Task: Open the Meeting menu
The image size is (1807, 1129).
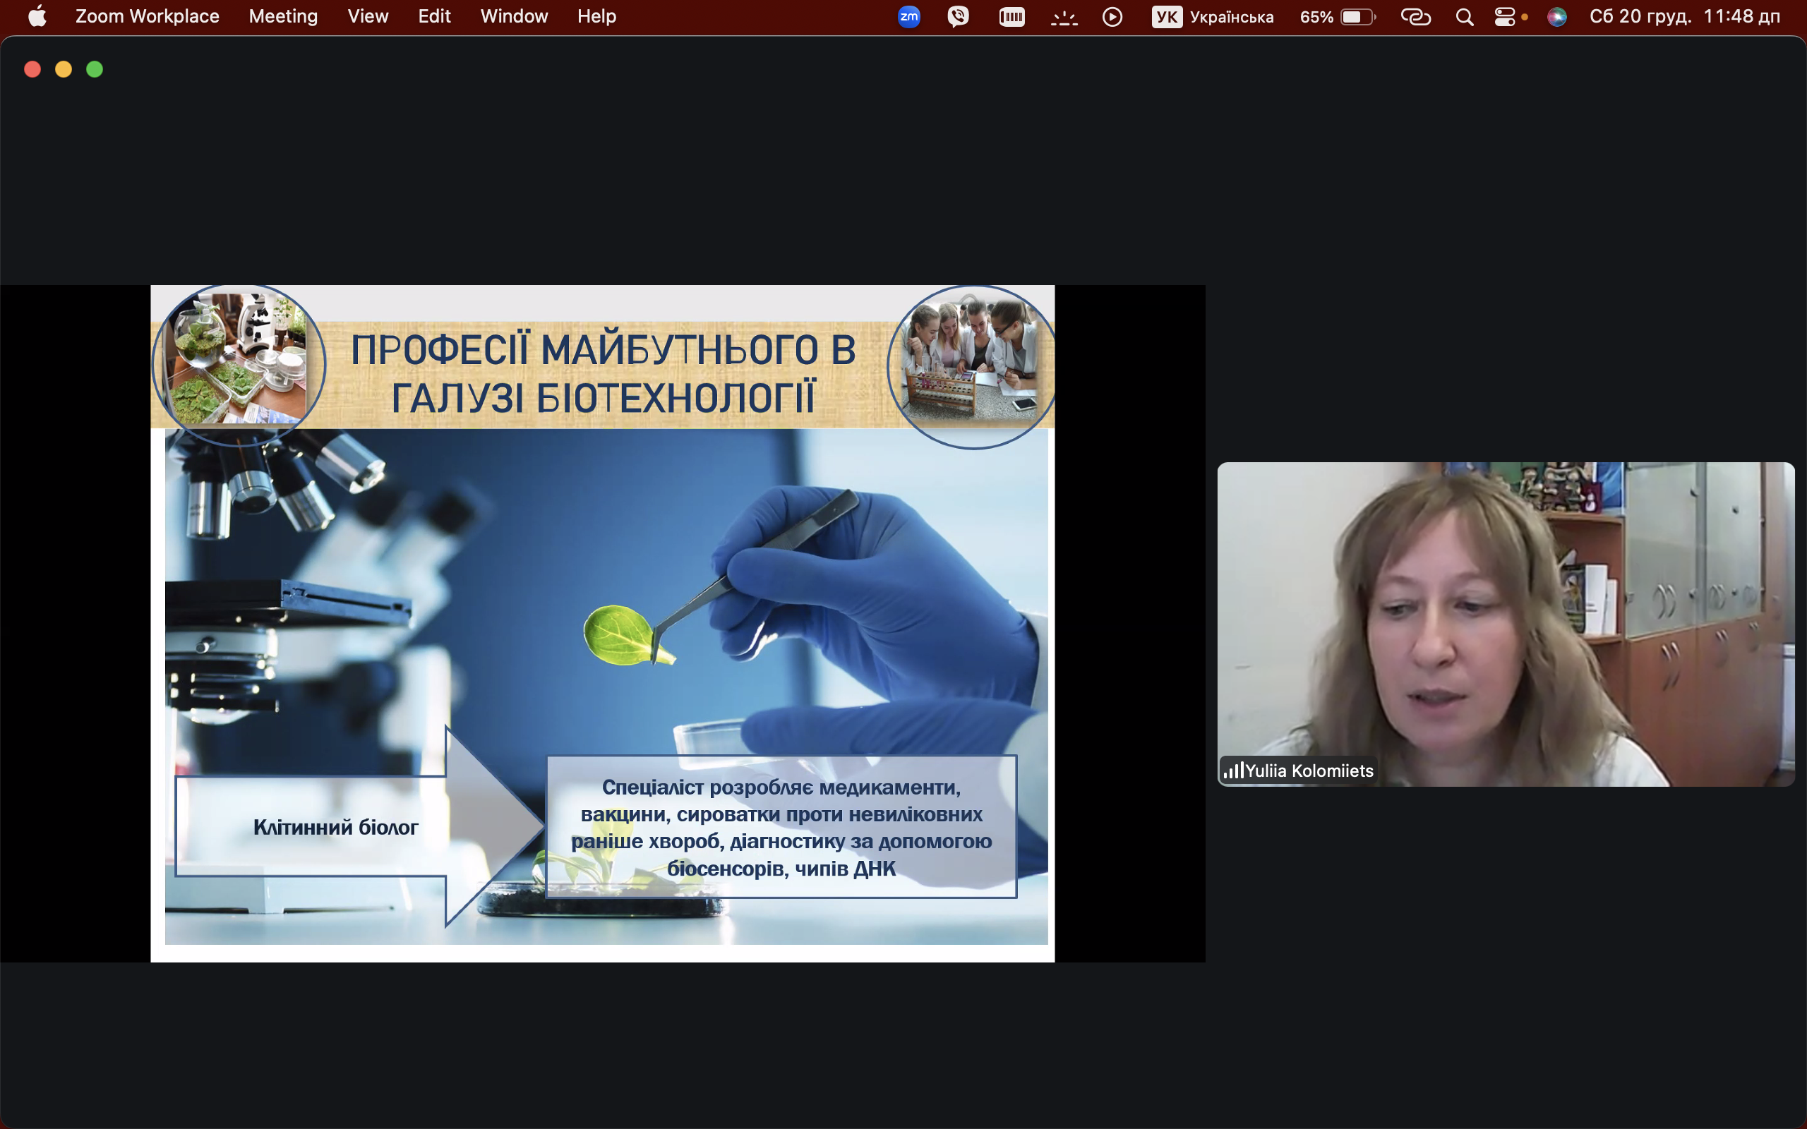Action: pyautogui.click(x=283, y=16)
